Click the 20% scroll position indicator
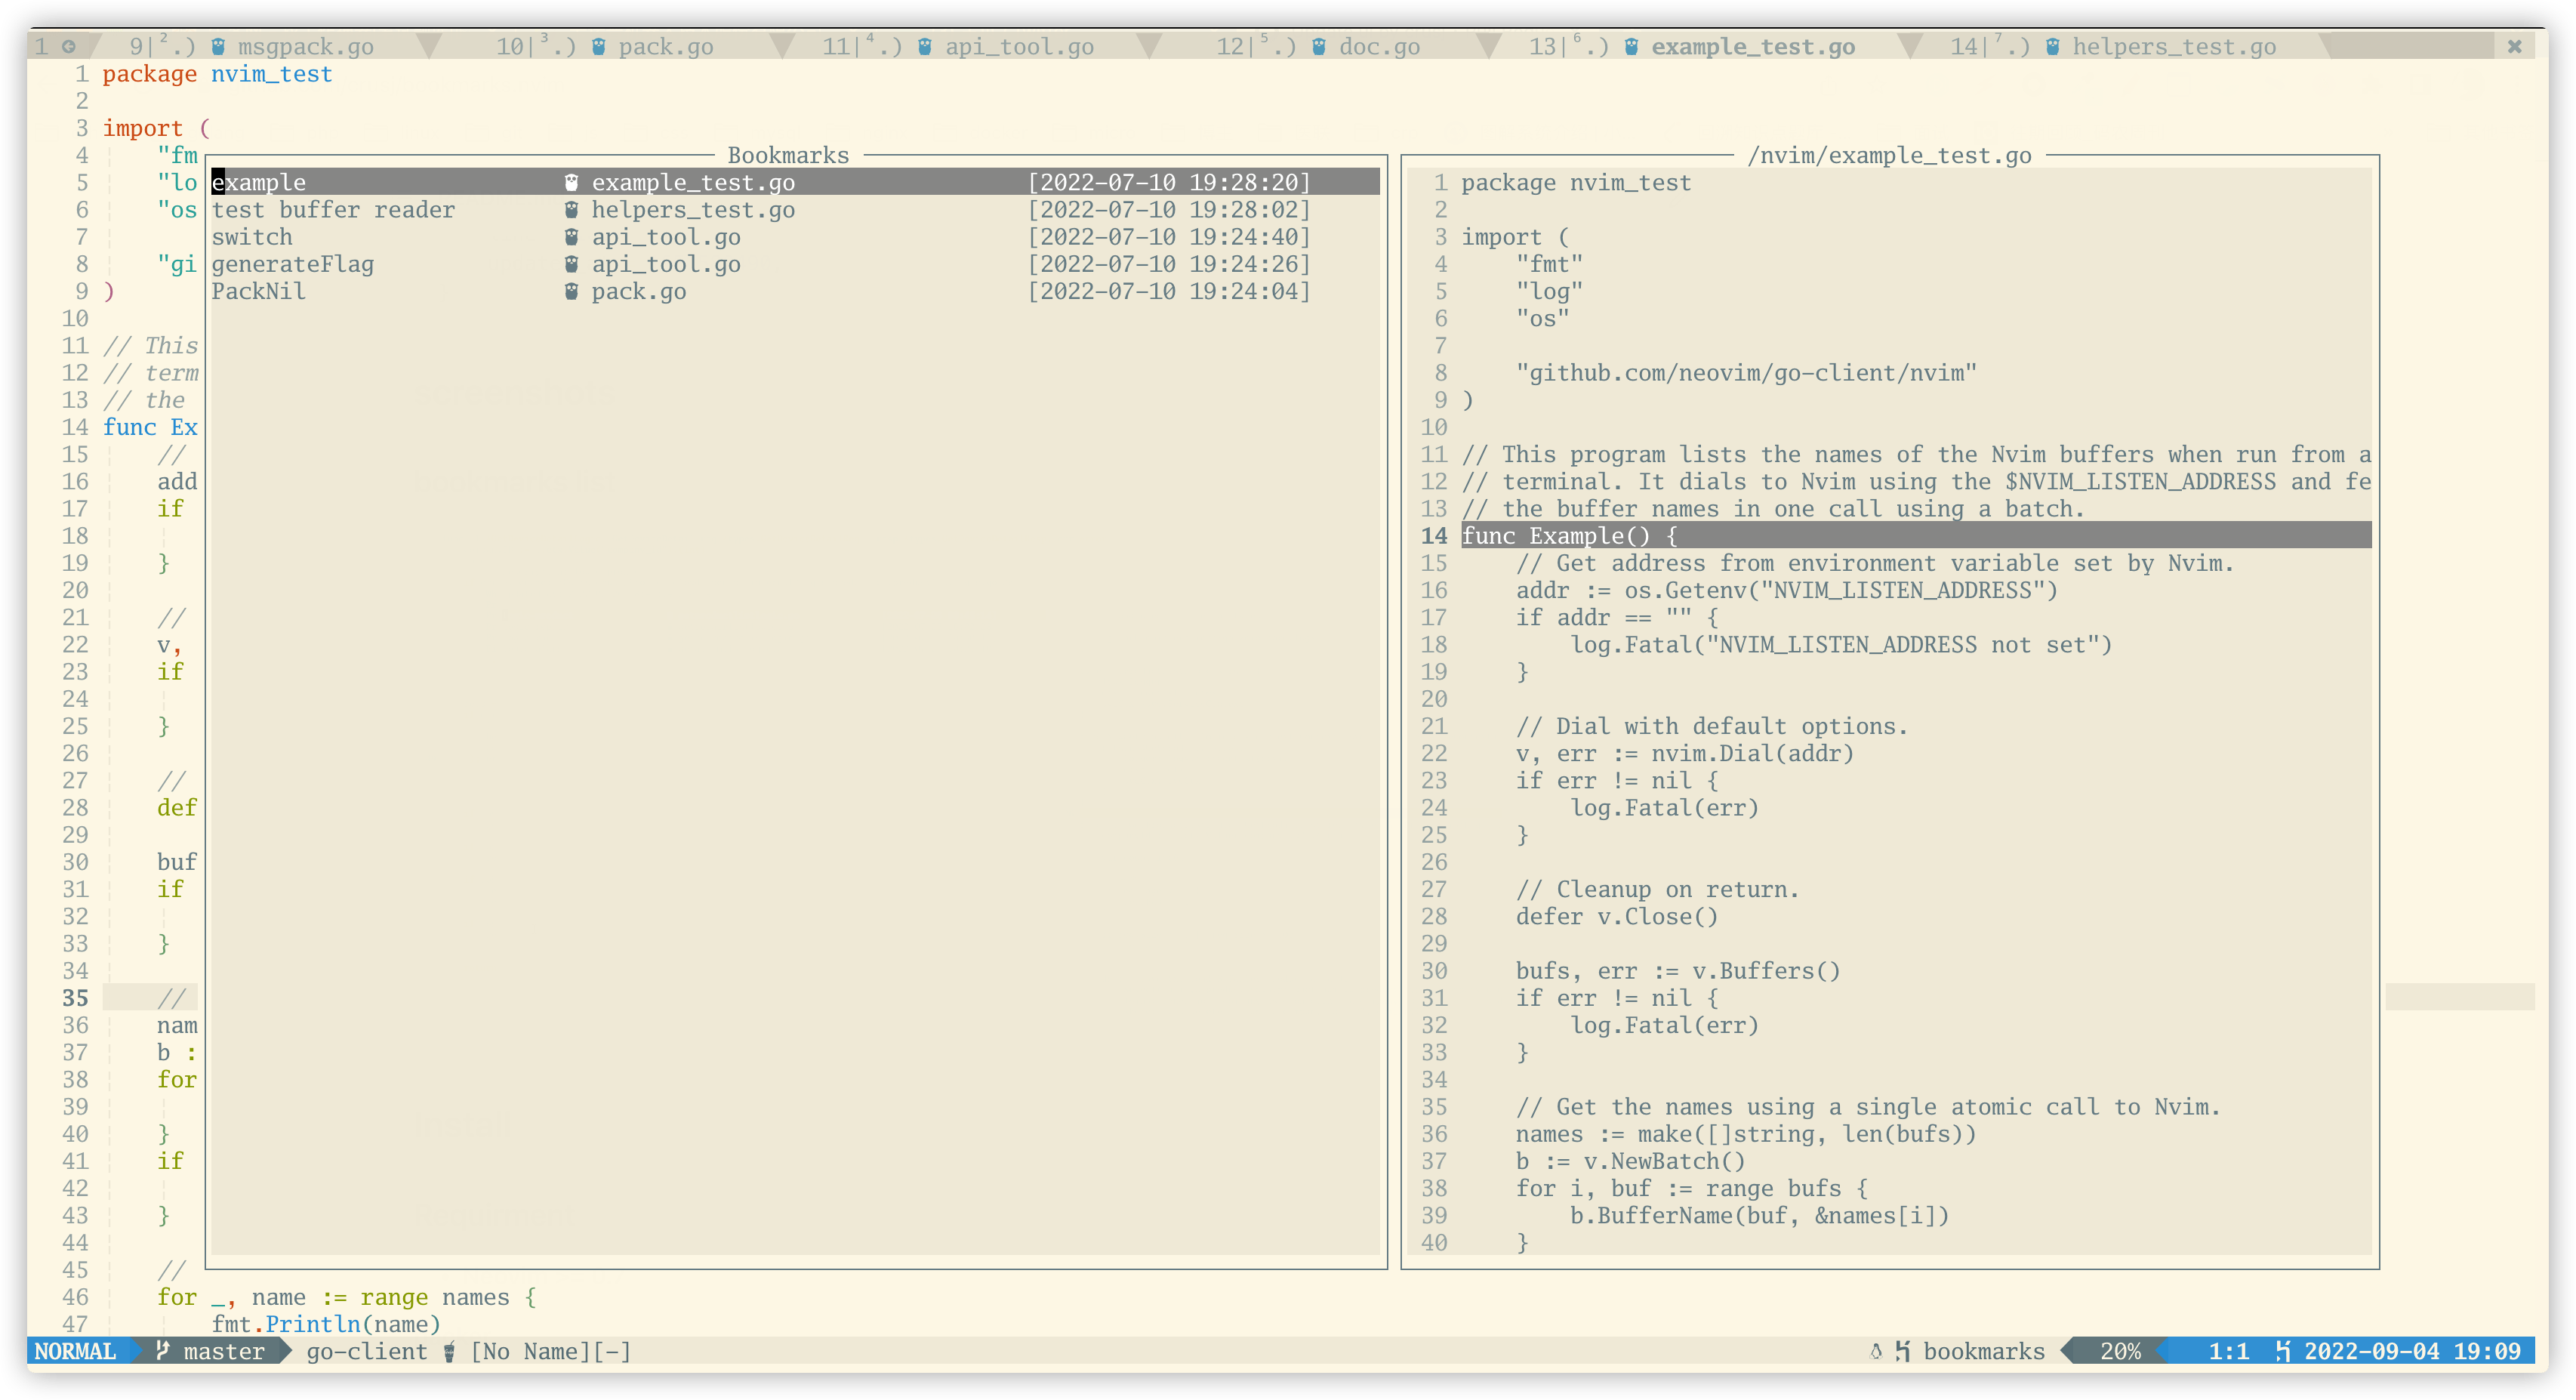2576x1400 pixels. 2119,1352
